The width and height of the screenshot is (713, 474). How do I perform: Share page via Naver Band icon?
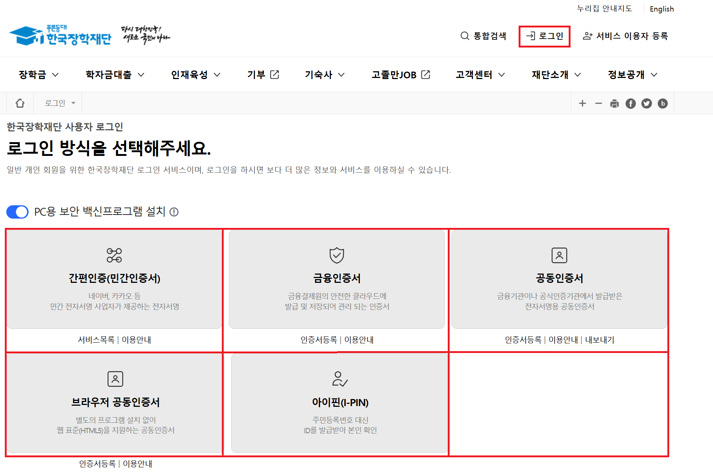pyautogui.click(x=662, y=104)
